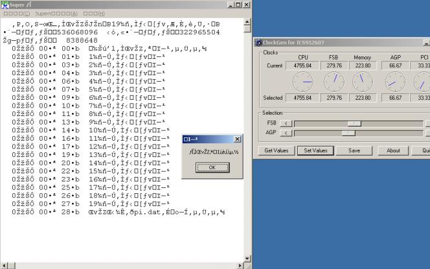Image resolution: width=430 pixels, height=269 pixels.
Task: Click the Set Values button
Action: point(315,150)
